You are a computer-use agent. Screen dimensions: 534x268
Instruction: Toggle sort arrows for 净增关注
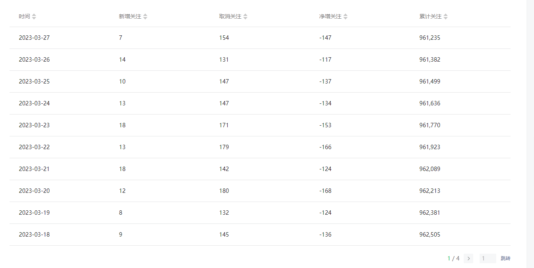click(346, 17)
